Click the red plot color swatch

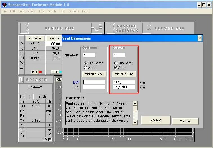[x=40, y=72]
